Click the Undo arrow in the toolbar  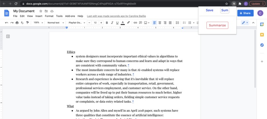(x=7, y=22)
